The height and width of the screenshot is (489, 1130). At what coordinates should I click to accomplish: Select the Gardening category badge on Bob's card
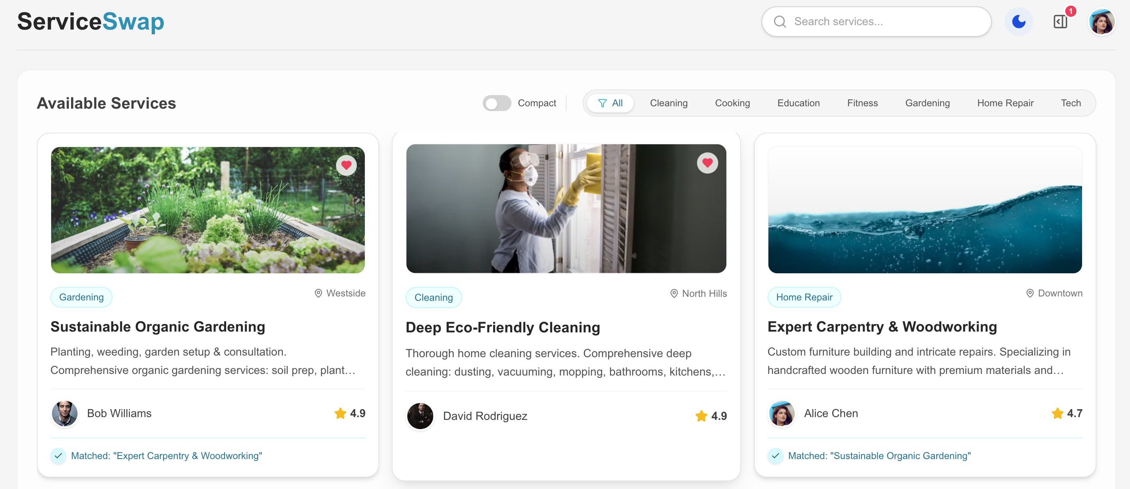(x=81, y=297)
